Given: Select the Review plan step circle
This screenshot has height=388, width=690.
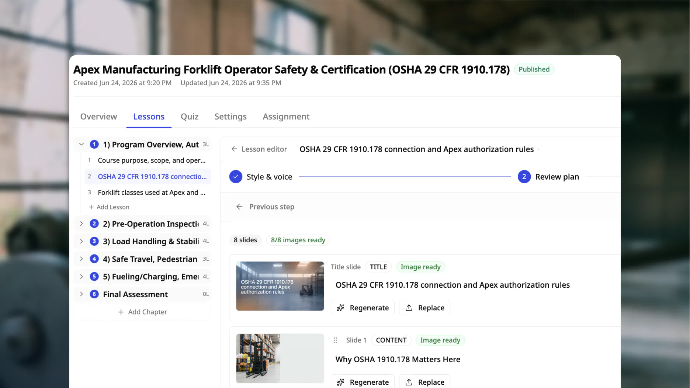Looking at the screenshot, I should (524, 177).
